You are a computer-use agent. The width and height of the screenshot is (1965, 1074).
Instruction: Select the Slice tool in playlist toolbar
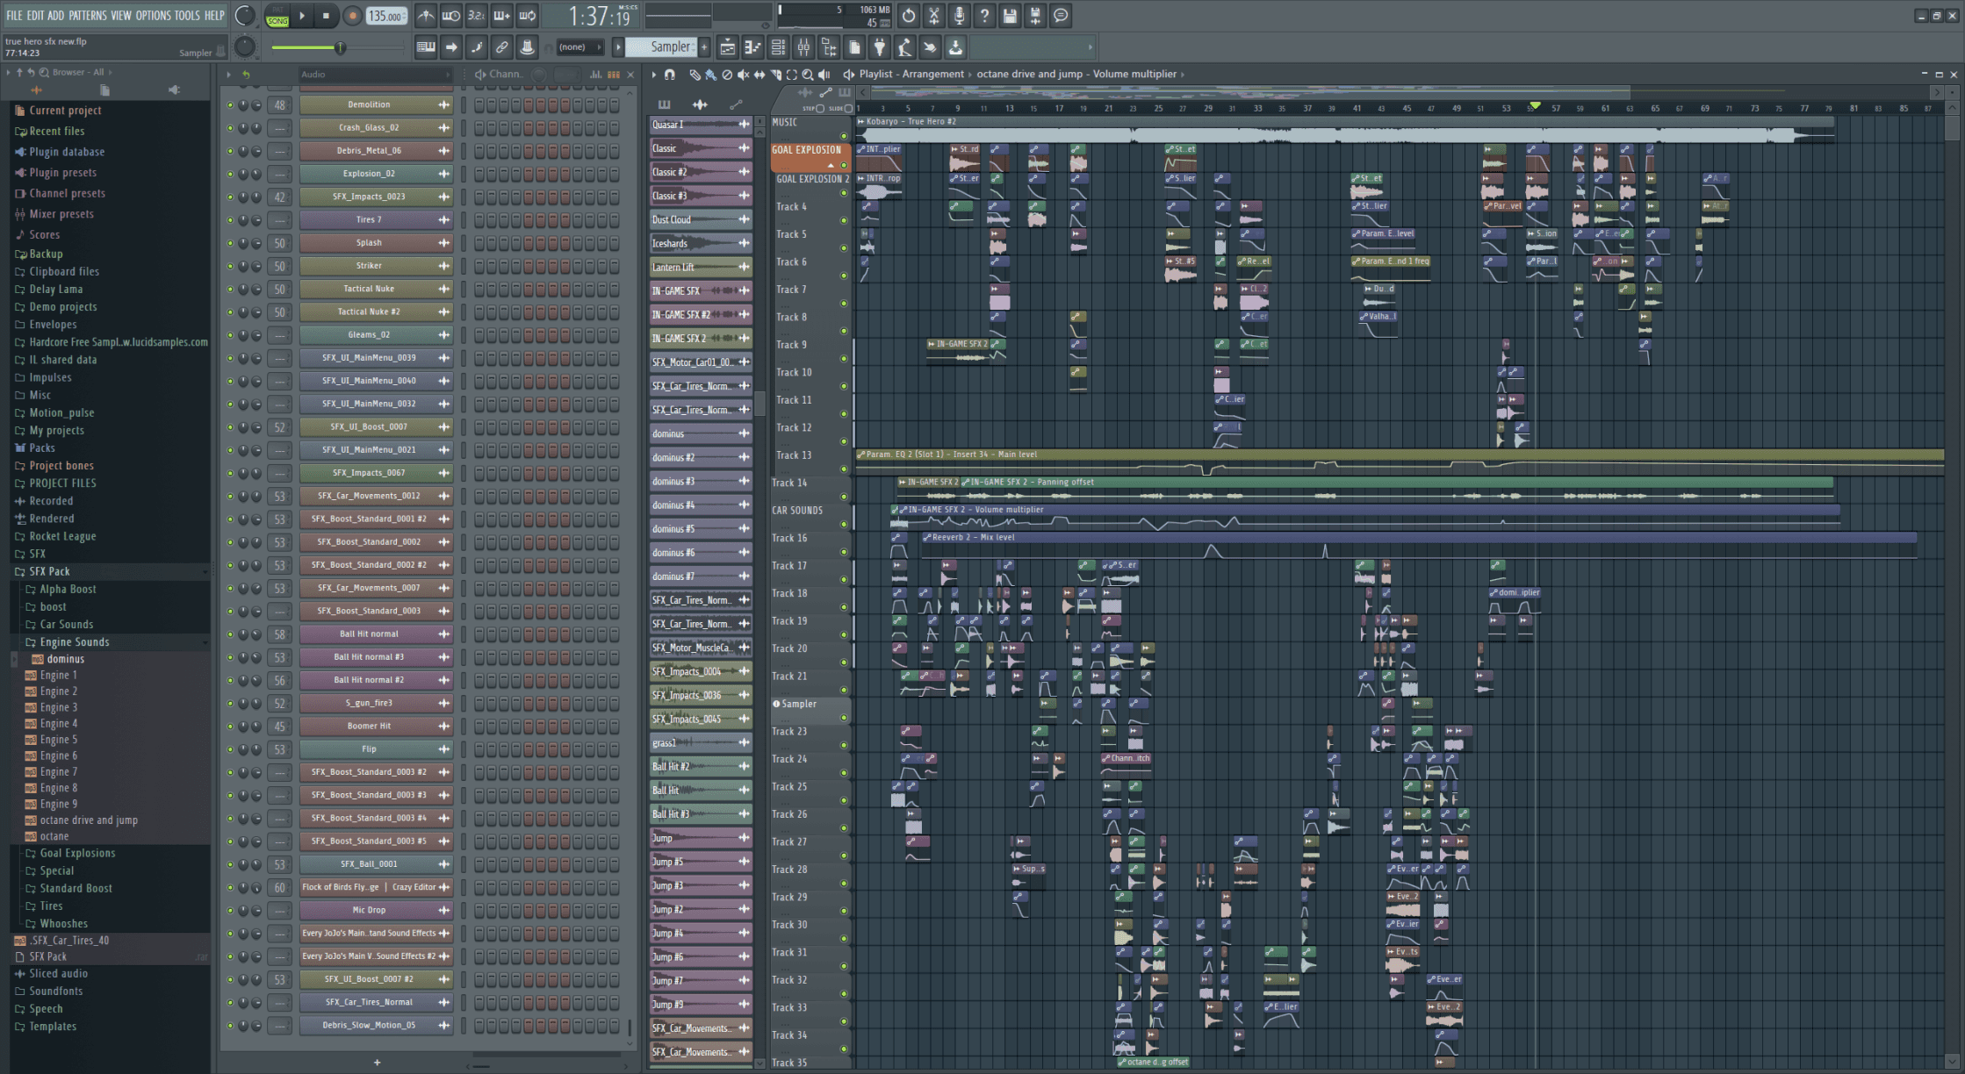[776, 75]
